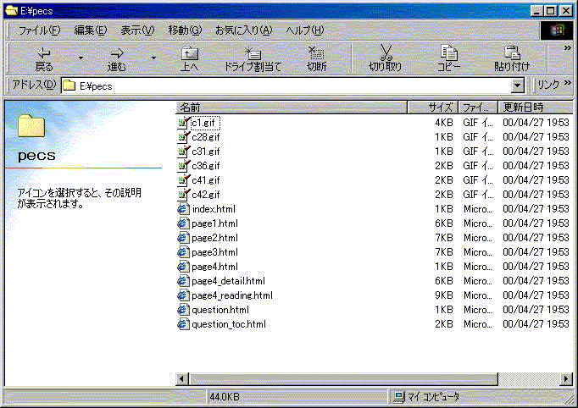This screenshot has width=578, height=408.
Task: Select the question.html file icon
Action: pos(183,310)
